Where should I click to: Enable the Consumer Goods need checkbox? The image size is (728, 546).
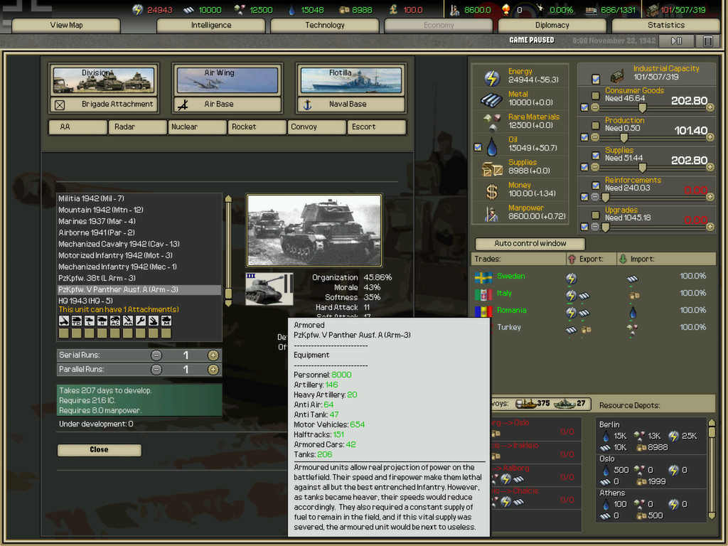(x=594, y=96)
